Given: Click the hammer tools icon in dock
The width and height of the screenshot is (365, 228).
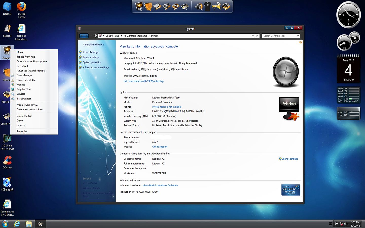Looking at the screenshot, I should (217, 6).
